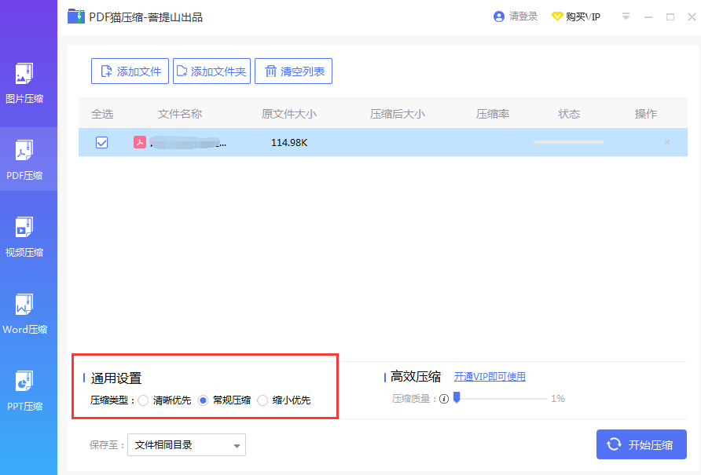701x475 pixels.
Task: Click the 高效压缩 section heading
Action: (415, 377)
